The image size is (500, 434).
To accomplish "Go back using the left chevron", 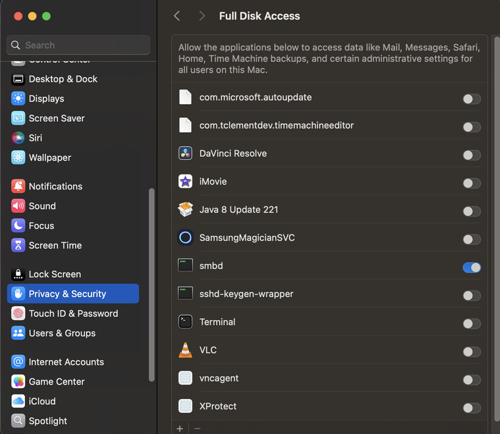I will [x=177, y=16].
